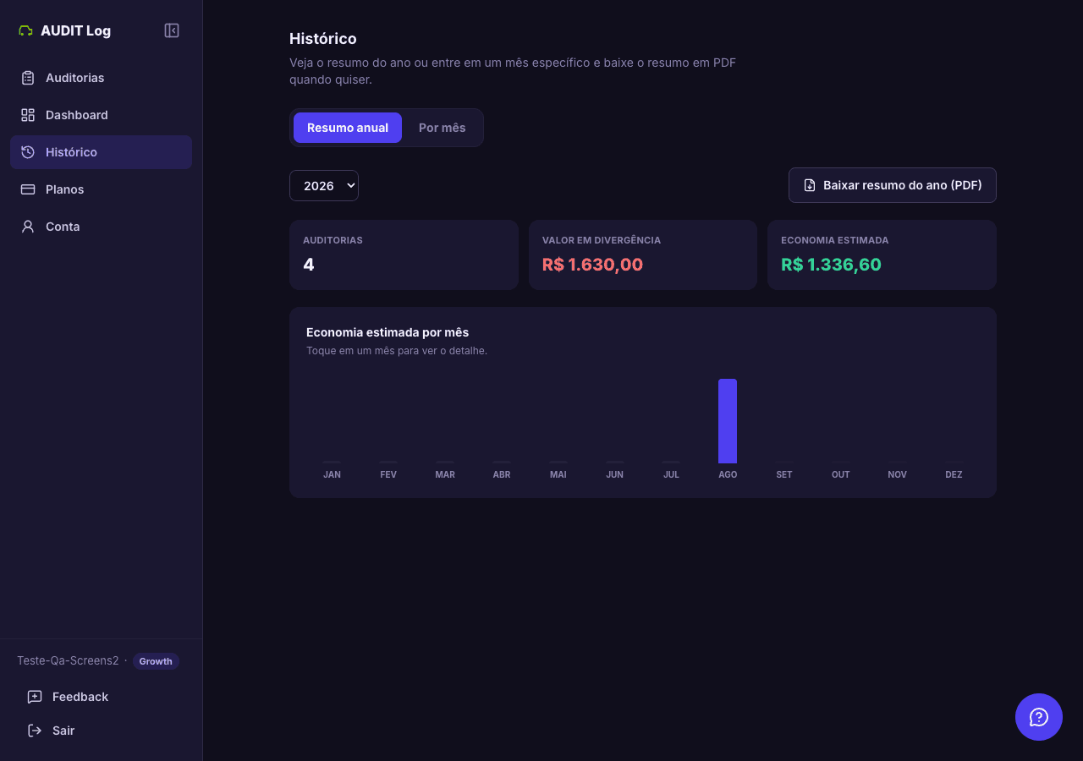Click the AUDIT Log title text

pyautogui.click(x=75, y=30)
